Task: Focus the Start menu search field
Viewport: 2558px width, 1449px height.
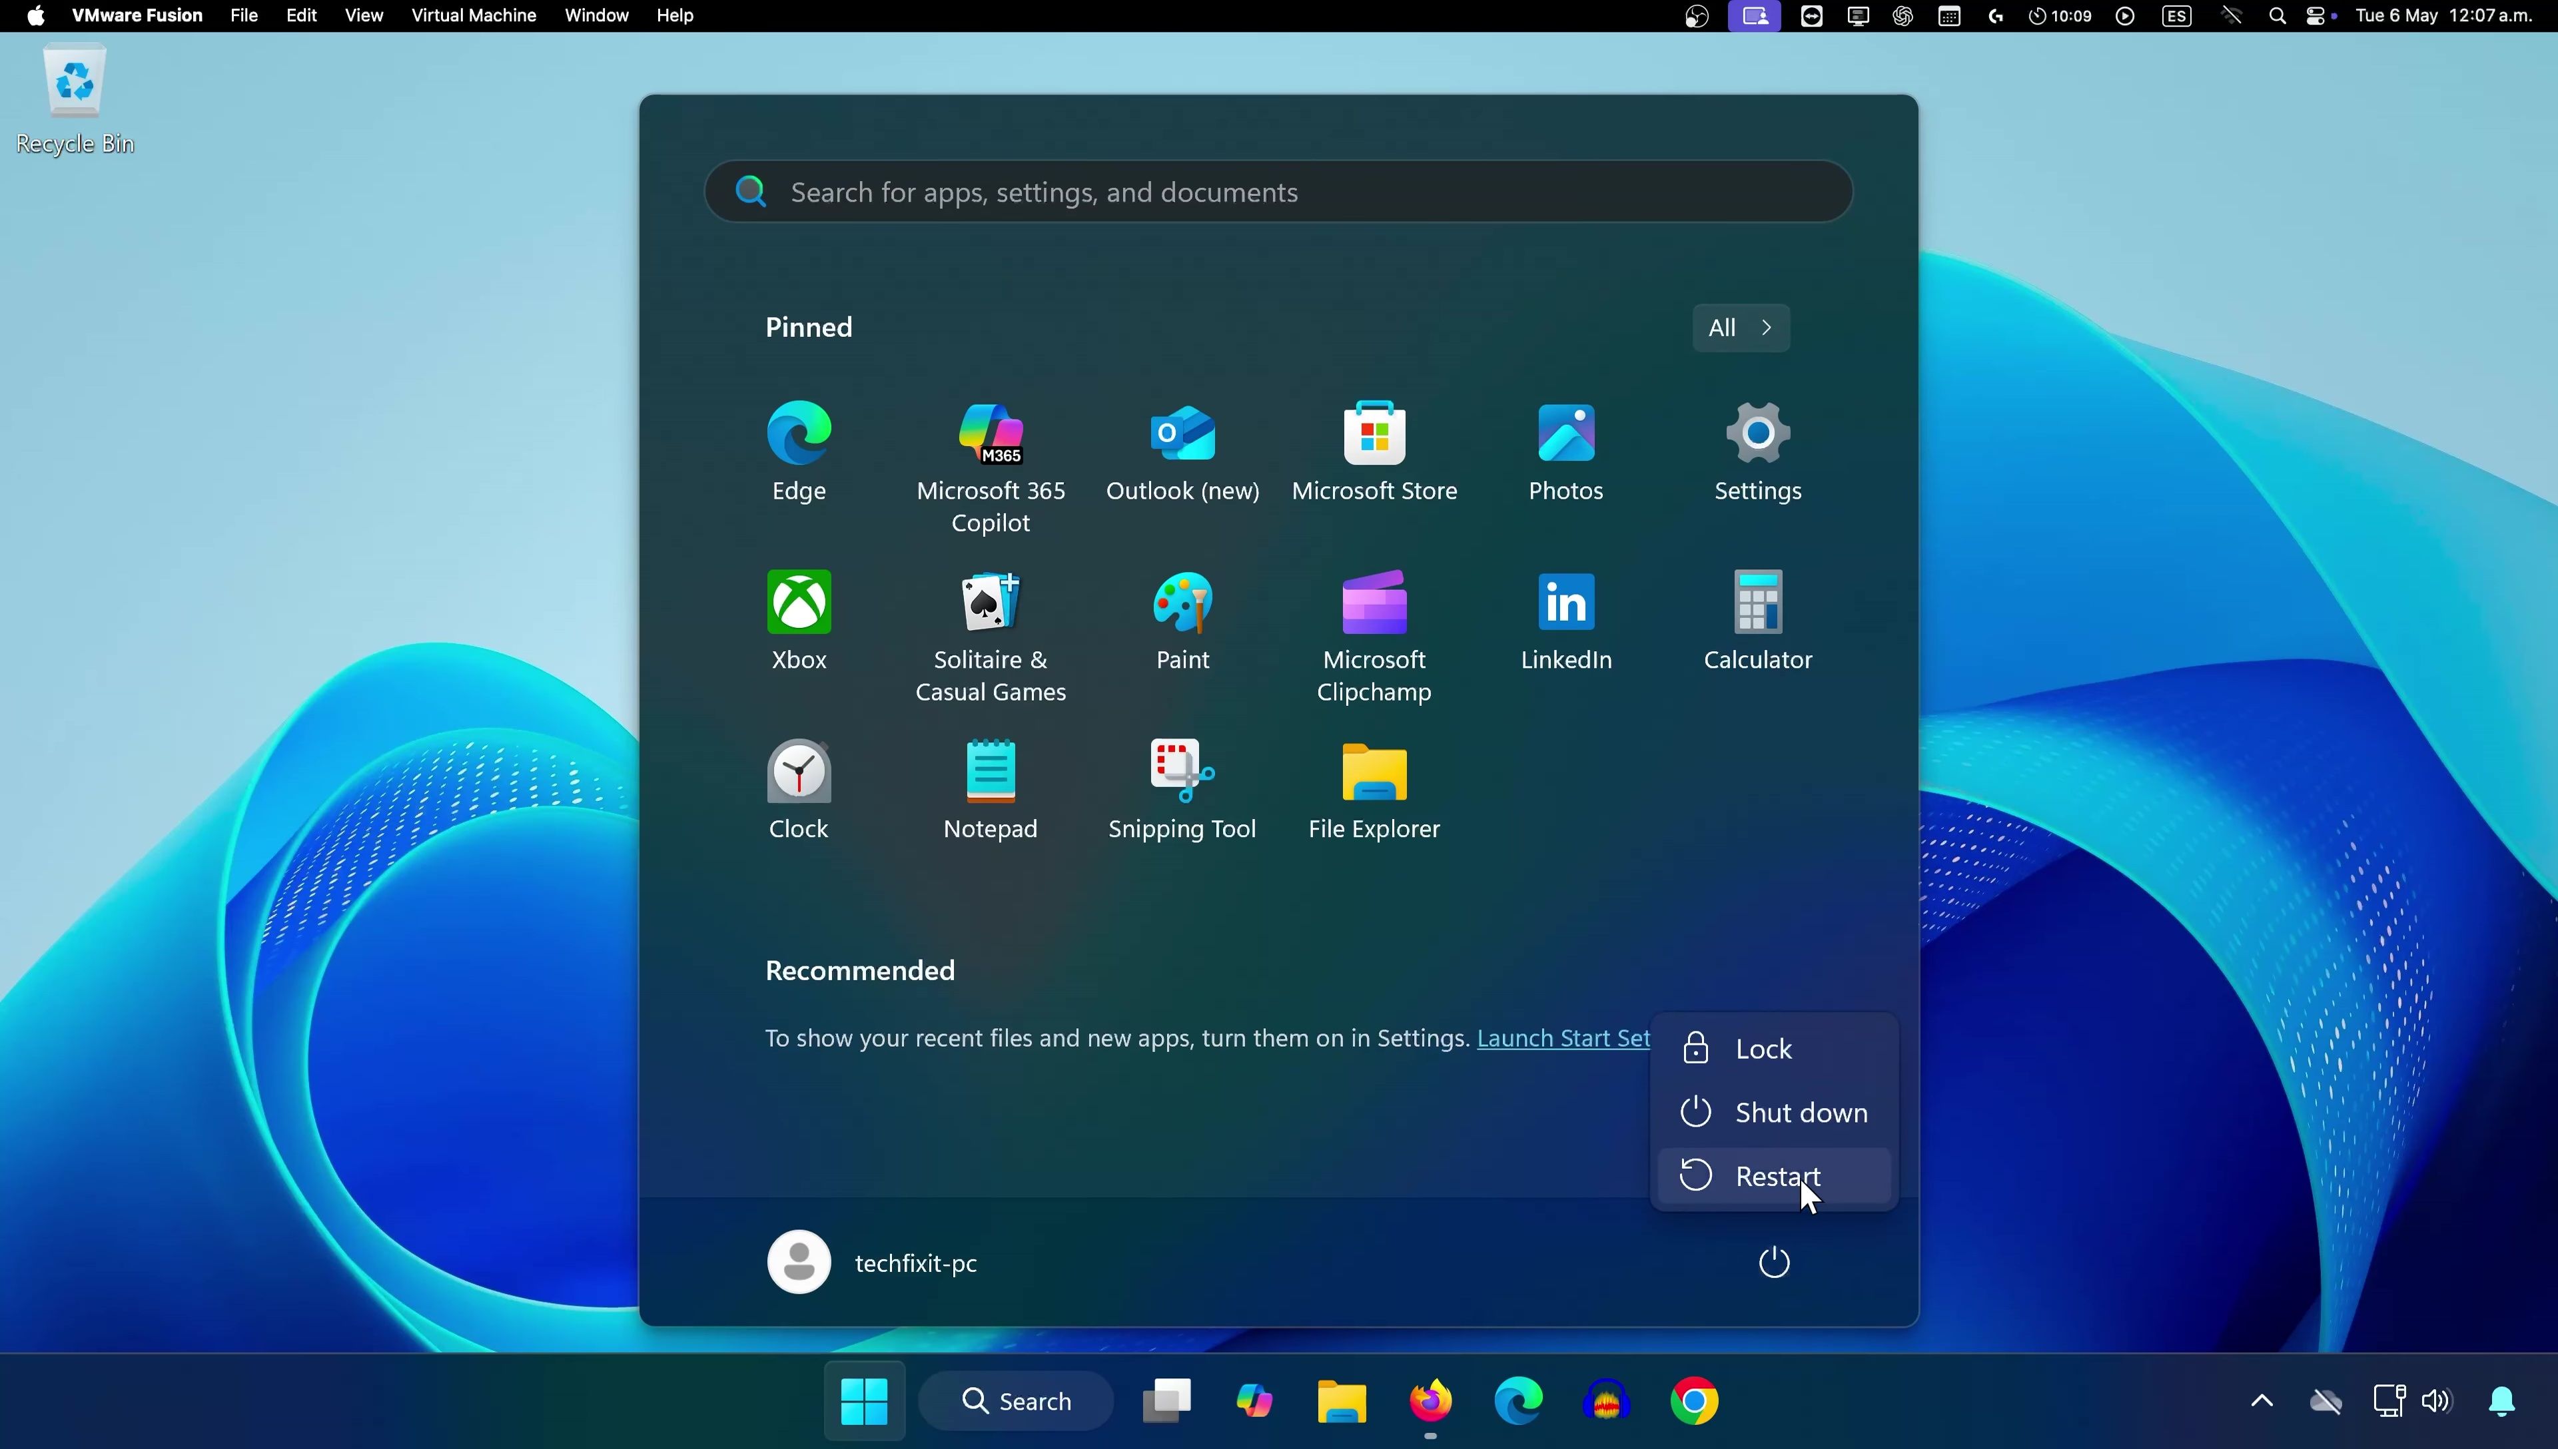Action: coord(1278,191)
